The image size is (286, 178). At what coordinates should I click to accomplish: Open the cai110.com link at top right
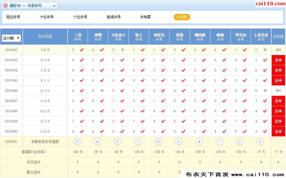[x=270, y=3]
